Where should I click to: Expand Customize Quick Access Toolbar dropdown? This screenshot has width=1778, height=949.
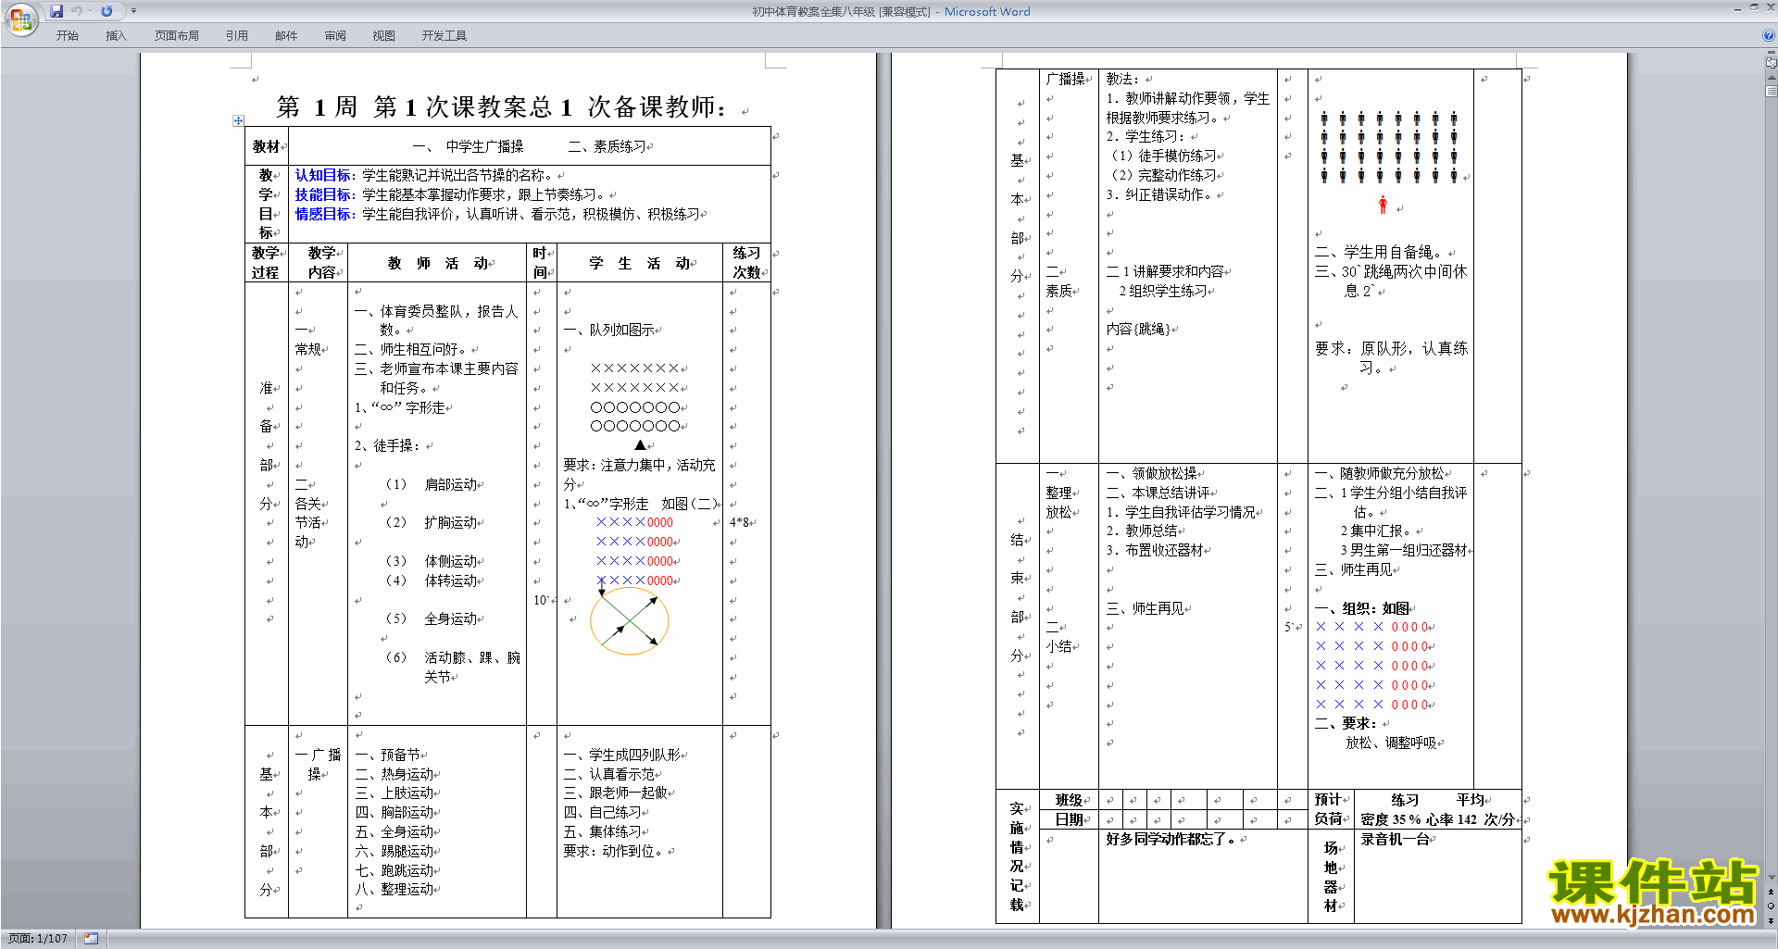(133, 11)
